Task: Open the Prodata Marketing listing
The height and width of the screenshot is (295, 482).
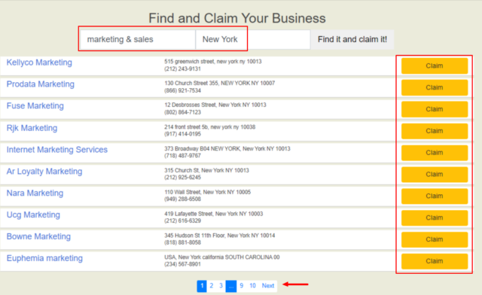Action: (x=40, y=84)
